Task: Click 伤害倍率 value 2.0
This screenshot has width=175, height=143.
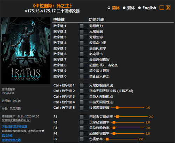Action: [141, 139]
